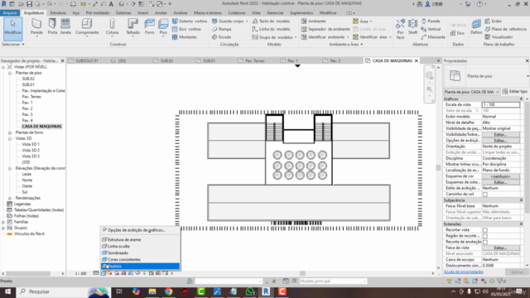Select the Forro ceiling tool
Image resolution: width=530 pixels, height=298 pixels.
(149, 27)
